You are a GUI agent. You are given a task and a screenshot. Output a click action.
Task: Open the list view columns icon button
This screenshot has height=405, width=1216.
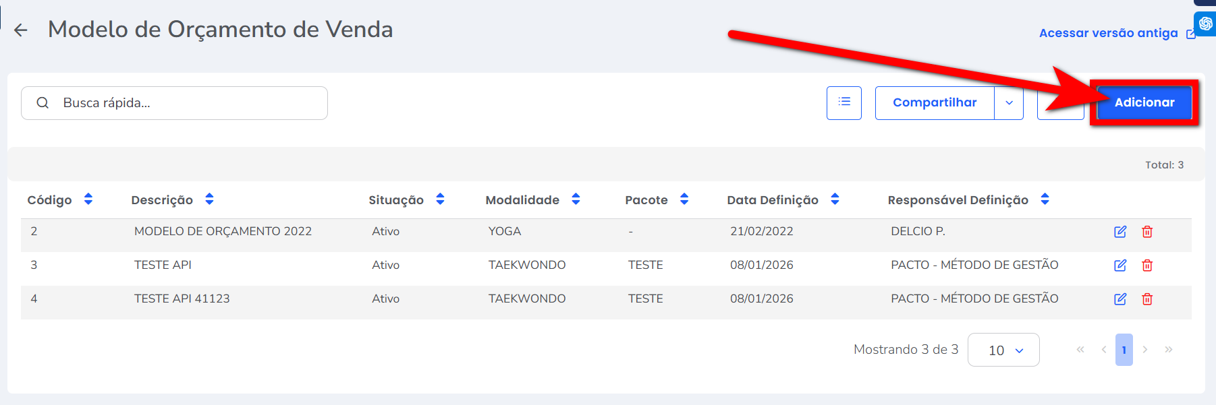pos(844,102)
